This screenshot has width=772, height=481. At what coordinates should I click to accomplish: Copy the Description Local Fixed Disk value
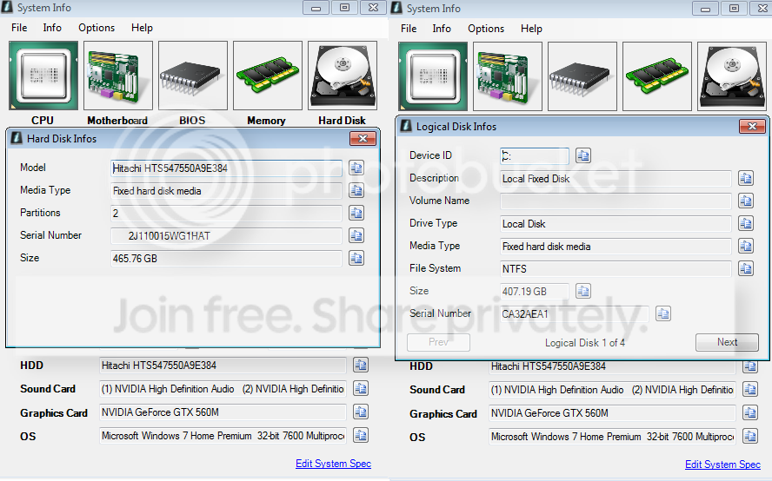pos(746,179)
